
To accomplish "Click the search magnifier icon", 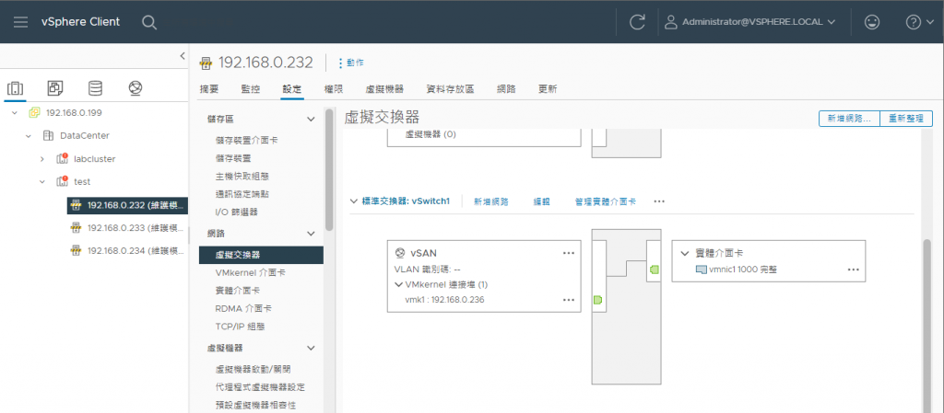I will [149, 22].
